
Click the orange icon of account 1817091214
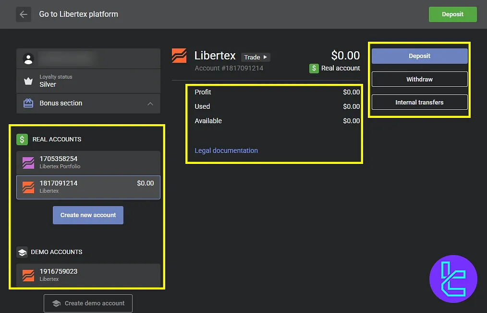[x=28, y=187]
